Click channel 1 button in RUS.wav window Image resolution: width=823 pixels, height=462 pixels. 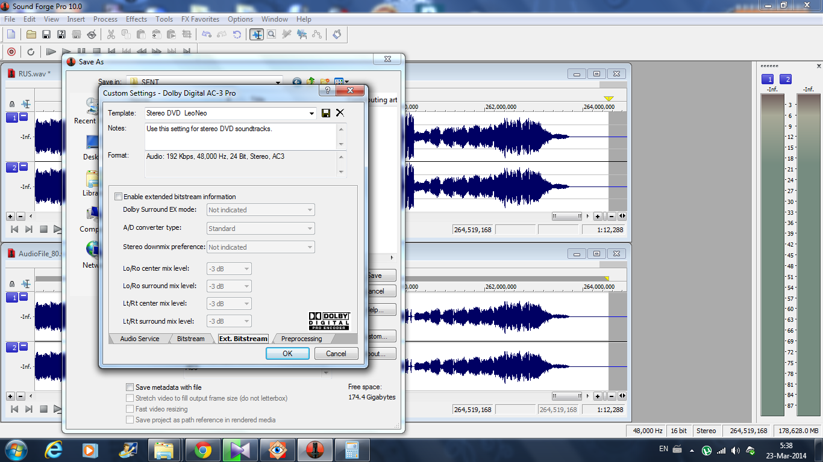pyautogui.click(x=12, y=117)
